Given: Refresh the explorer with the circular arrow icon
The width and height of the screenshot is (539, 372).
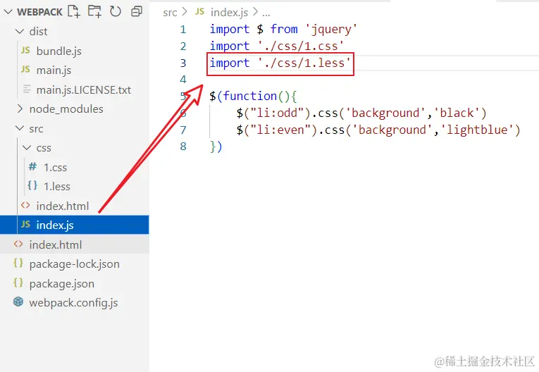Looking at the screenshot, I should (x=116, y=11).
